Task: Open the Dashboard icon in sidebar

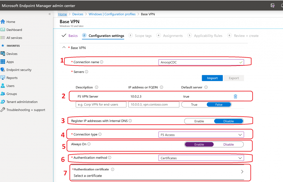Action: click(3, 30)
